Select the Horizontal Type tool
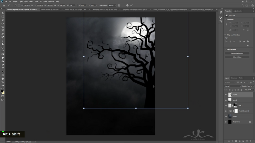 click(x=3, y=68)
